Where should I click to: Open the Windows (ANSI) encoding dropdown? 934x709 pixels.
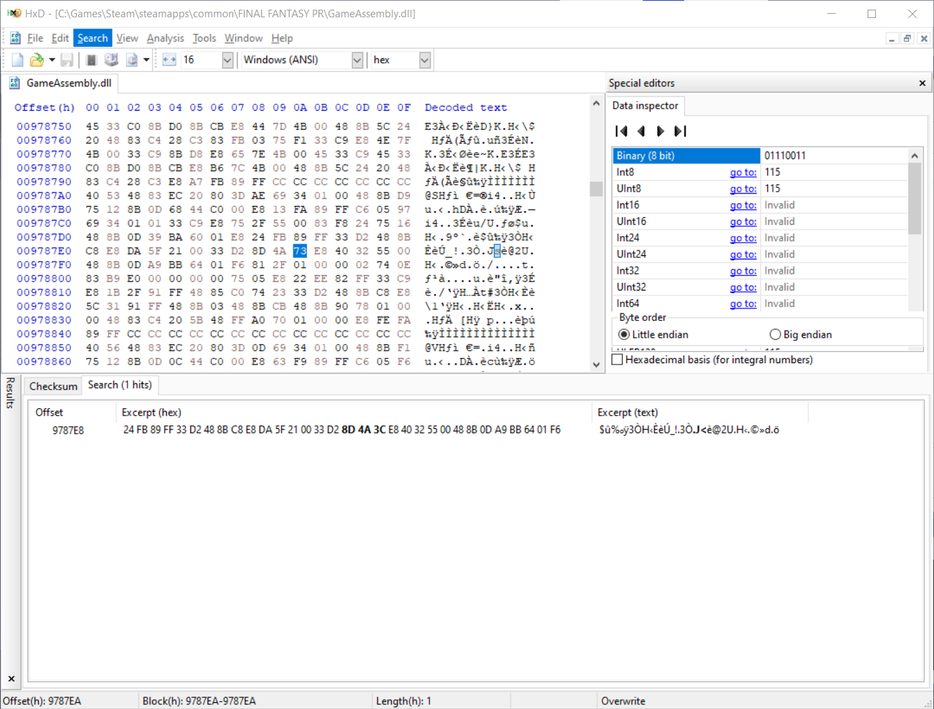(x=357, y=60)
